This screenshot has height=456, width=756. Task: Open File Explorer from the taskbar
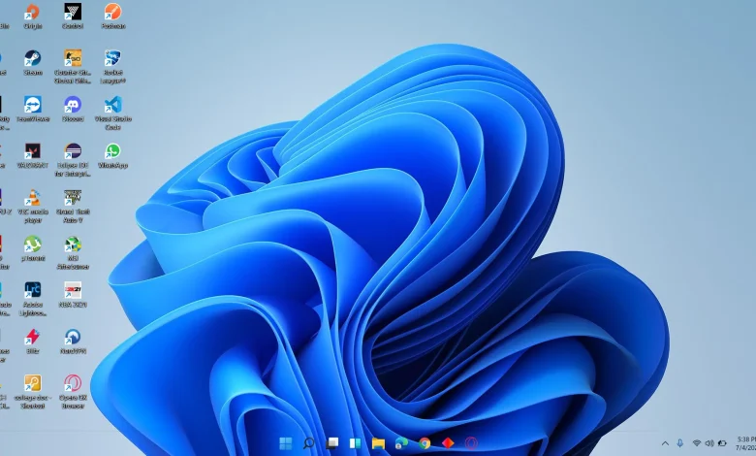[378, 443]
